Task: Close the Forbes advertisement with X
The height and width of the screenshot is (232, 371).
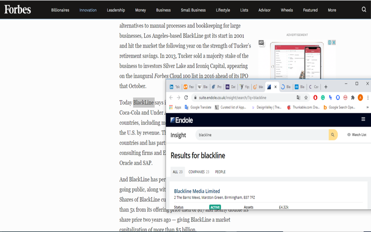Action: pos(334,42)
